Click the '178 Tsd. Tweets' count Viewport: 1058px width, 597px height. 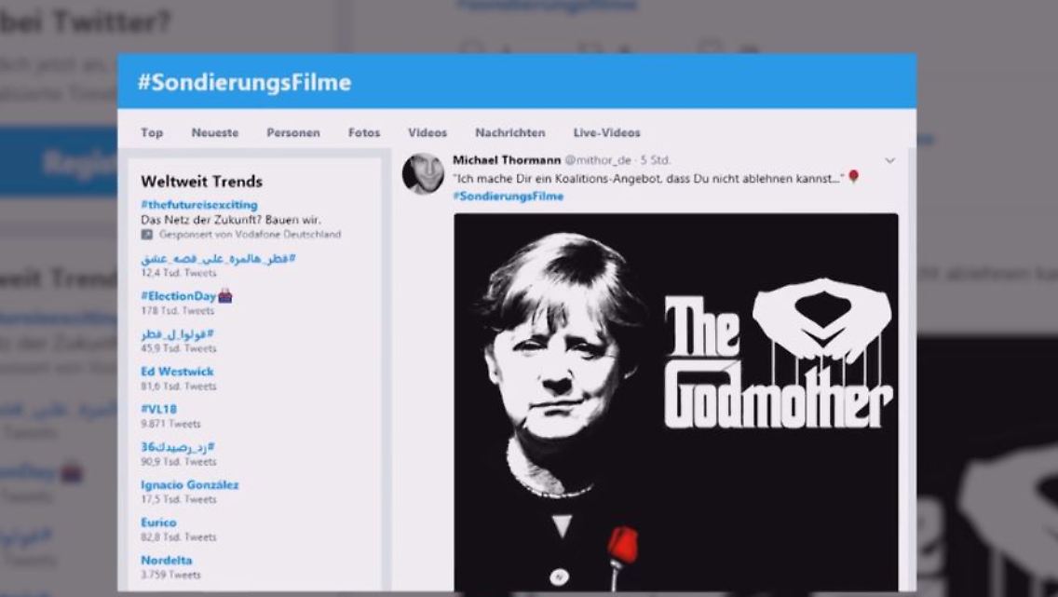[178, 311]
